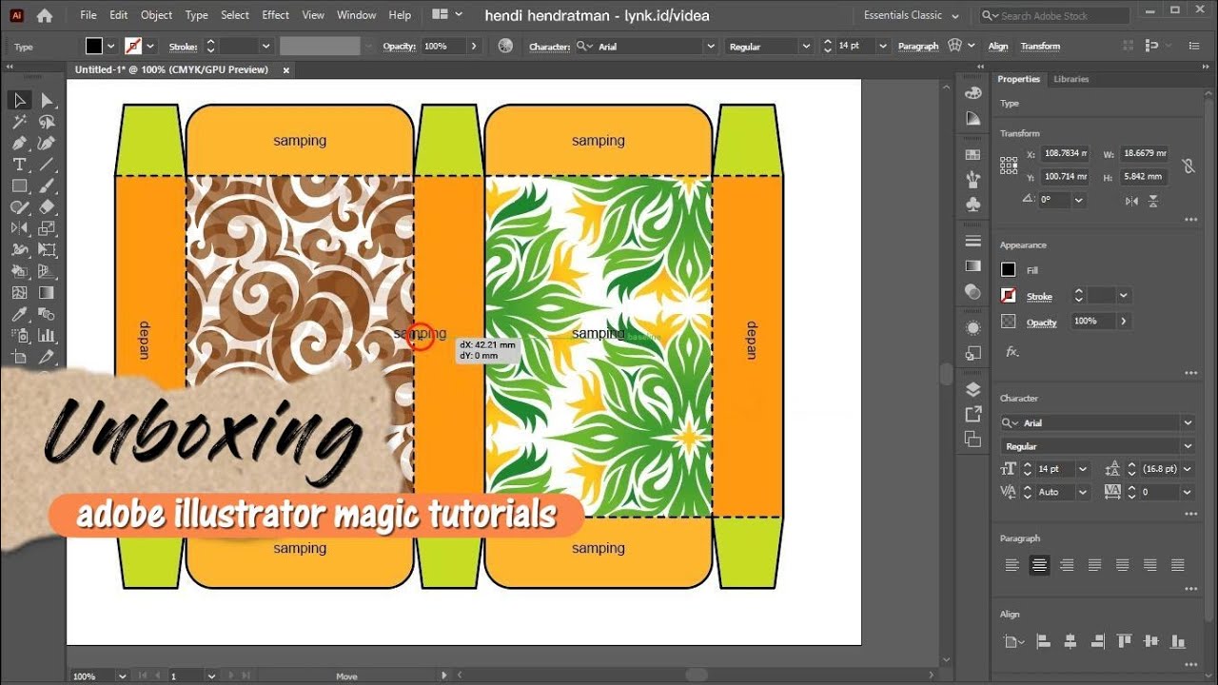The image size is (1218, 685).
Task: Select the Type tool
Action: click(19, 165)
